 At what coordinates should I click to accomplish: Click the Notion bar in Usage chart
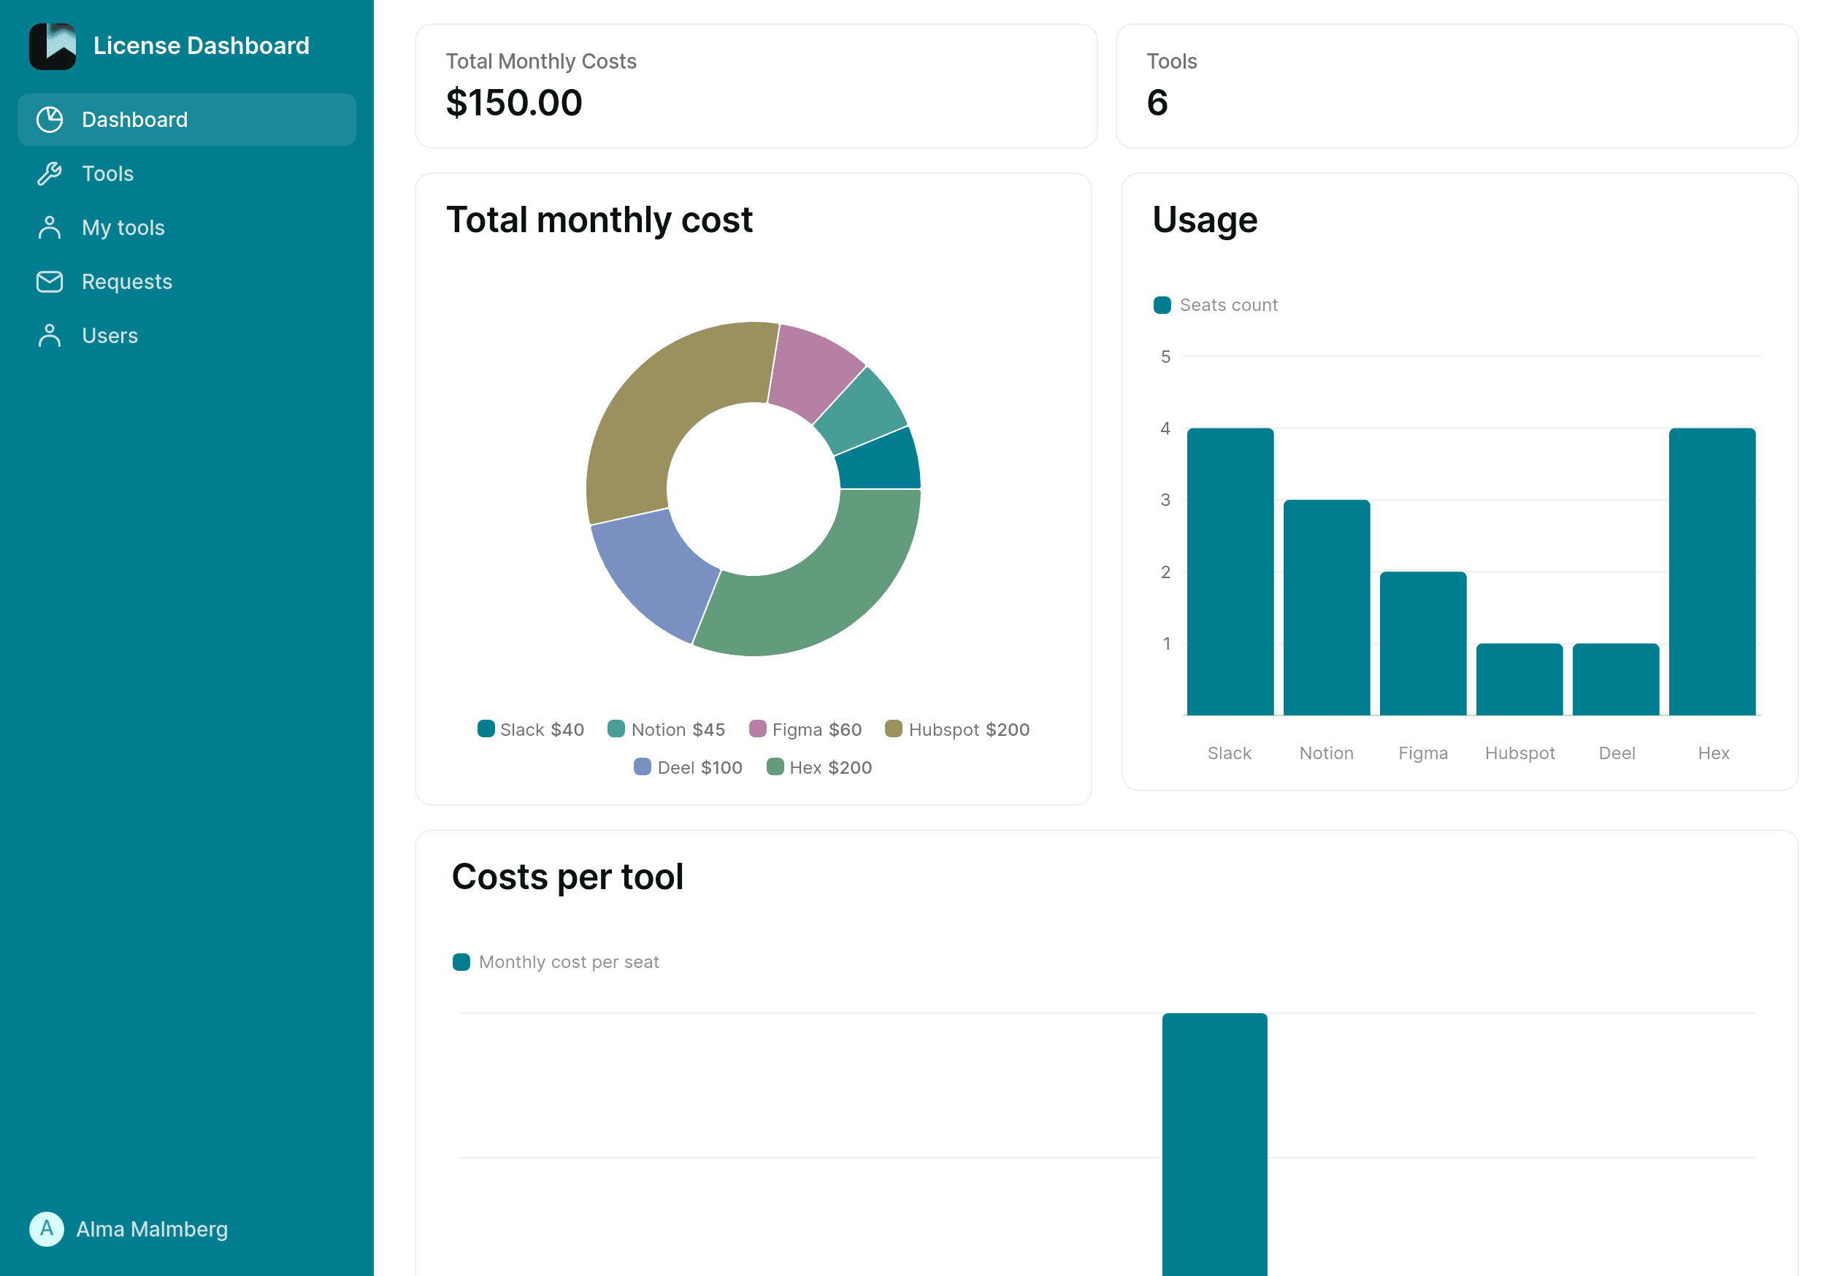(x=1327, y=607)
